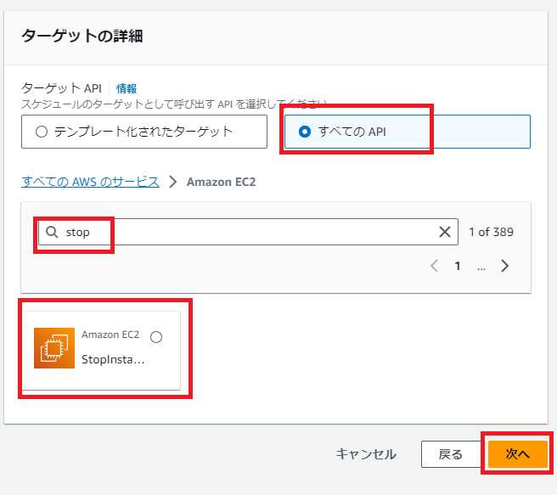This screenshot has width=557, height=495.
Task: Select the テンプレート化されたターゲット radio option
Action: pyautogui.click(x=42, y=132)
